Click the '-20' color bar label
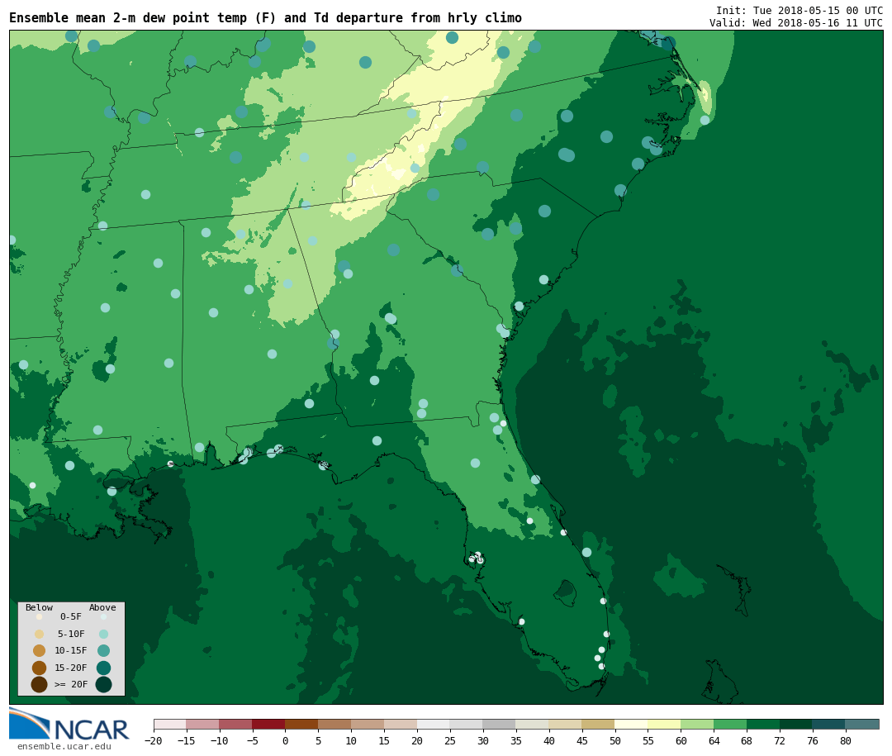The image size is (892, 756). coord(153,740)
